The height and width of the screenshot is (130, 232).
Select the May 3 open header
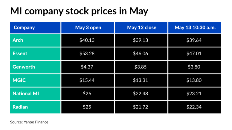click(88, 27)
